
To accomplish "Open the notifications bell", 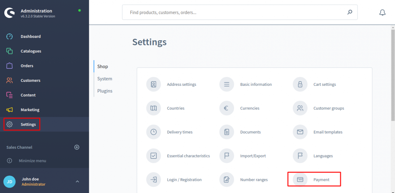I will tap(382, 12).
